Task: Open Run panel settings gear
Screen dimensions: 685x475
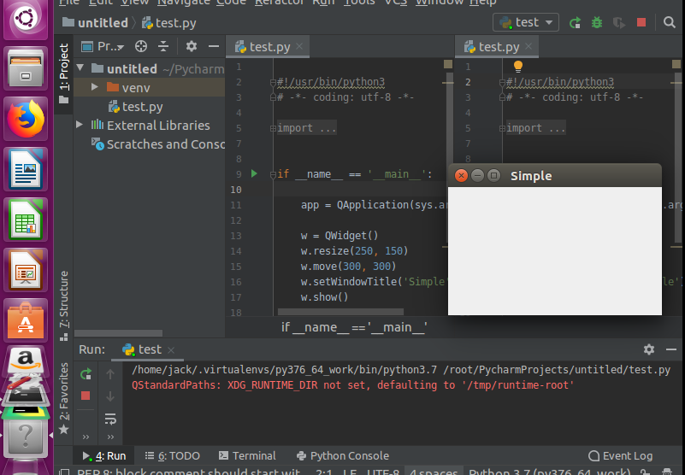Action: pyautogui.click(x=649, y=349)
